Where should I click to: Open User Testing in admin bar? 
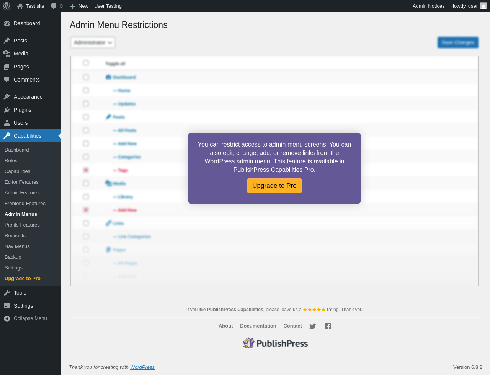pyautogui.click(x=108, y=6)
